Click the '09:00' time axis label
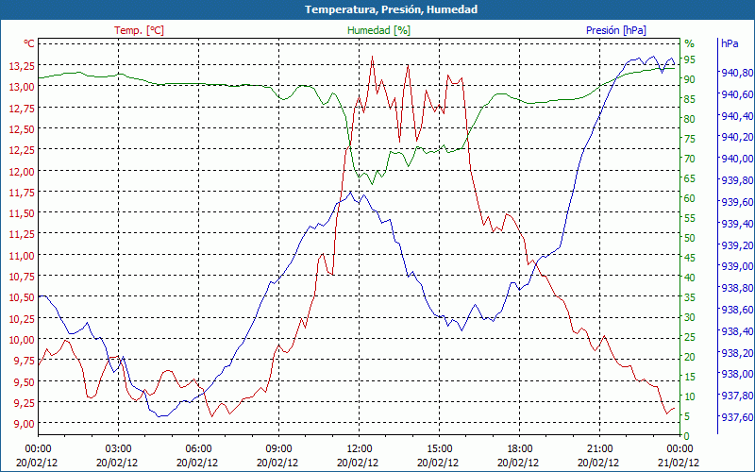The height and width of the screenshot is (472, 755). tap(278, 449)
